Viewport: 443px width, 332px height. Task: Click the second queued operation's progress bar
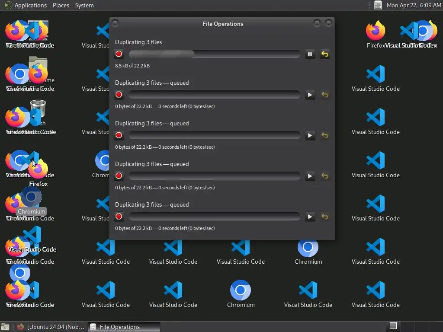(x=215, y=135)
